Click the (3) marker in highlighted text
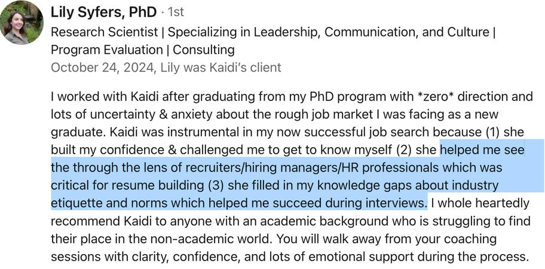This screenshot has width=545, height=269. 219,185
